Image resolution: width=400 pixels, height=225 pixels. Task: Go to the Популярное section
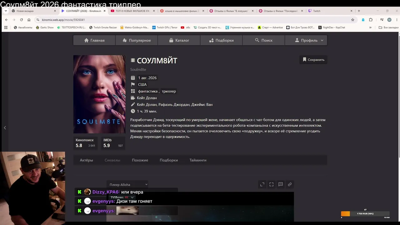click(x=137, y=40)
